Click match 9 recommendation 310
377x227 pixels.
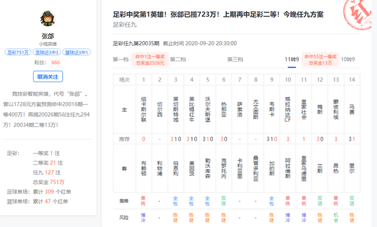pos(271,139)
